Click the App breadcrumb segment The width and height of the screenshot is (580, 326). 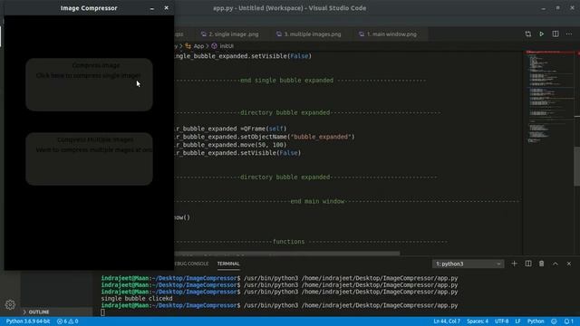pos(195,46)
